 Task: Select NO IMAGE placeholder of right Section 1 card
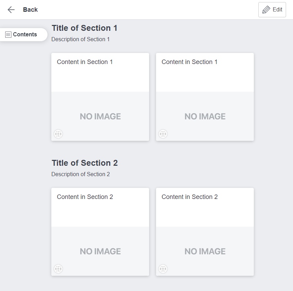pos(205,117)
